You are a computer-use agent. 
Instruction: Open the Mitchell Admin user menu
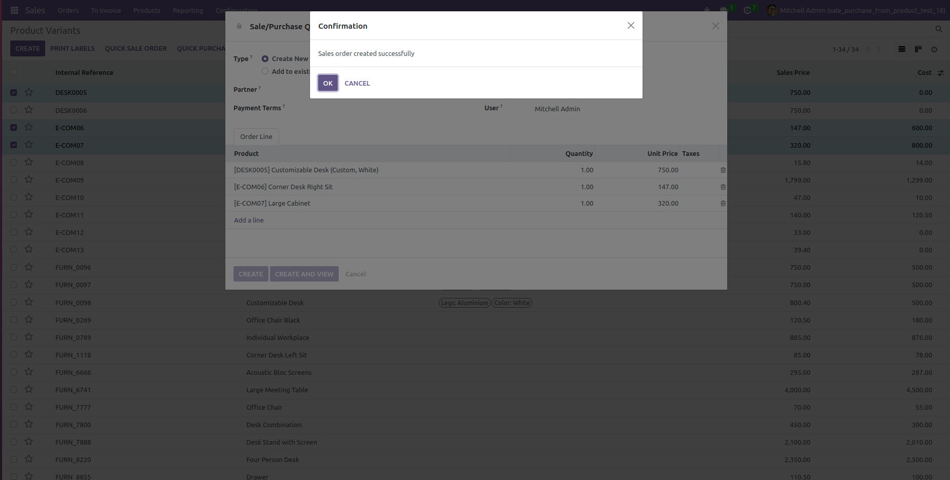click(x=856, y=10)
